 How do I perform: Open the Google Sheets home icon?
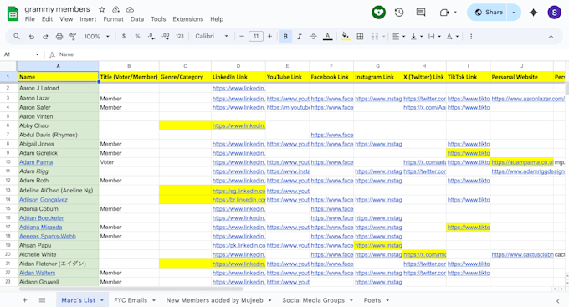13,13
